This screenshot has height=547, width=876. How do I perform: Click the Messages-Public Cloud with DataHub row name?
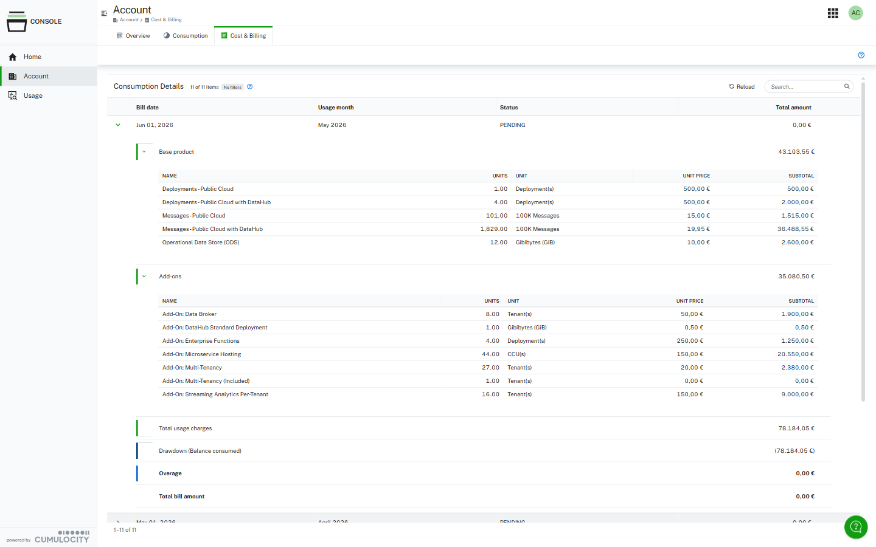(212, 229)
